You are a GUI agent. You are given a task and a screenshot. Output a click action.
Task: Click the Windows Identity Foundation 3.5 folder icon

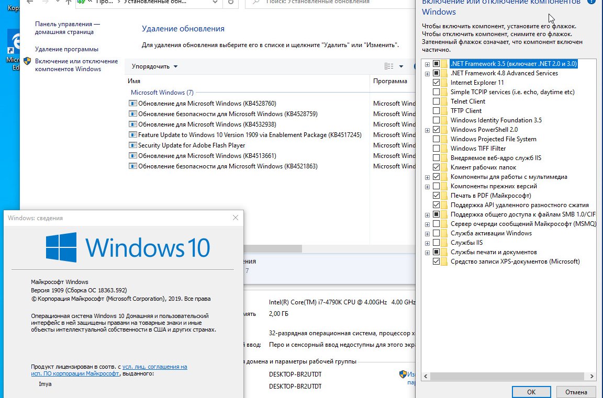(x=444, y=120)
